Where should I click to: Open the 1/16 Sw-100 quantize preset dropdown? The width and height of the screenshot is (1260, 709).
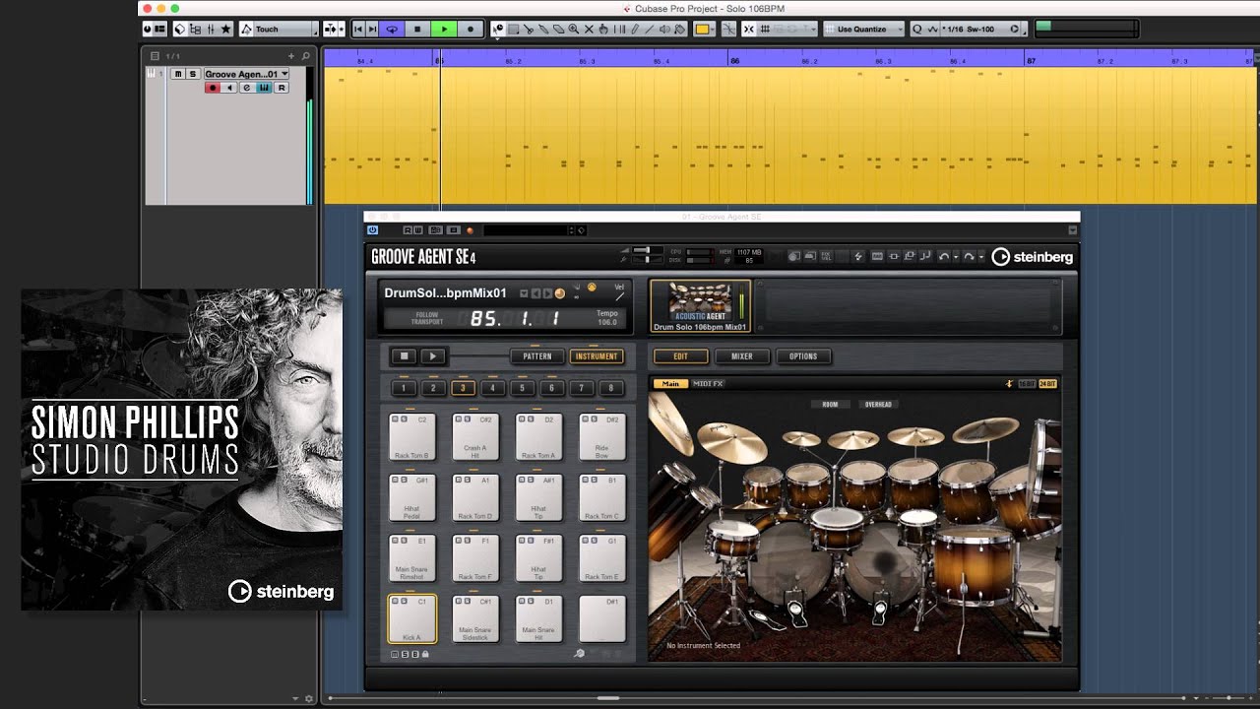(x=983, y=30)
